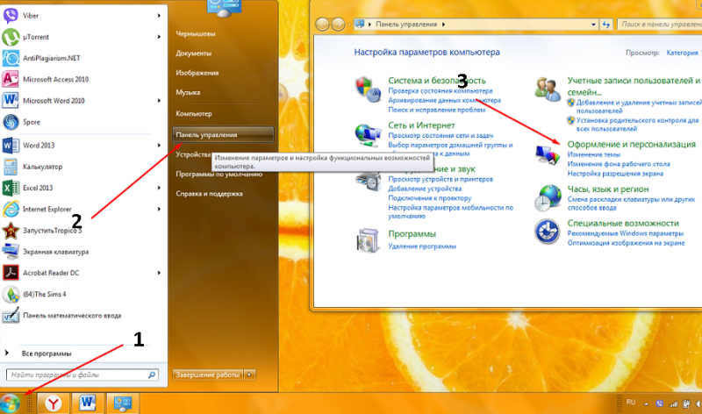Open Поиск и исправление проблем link
702x414 pixels.
(436, 110)
